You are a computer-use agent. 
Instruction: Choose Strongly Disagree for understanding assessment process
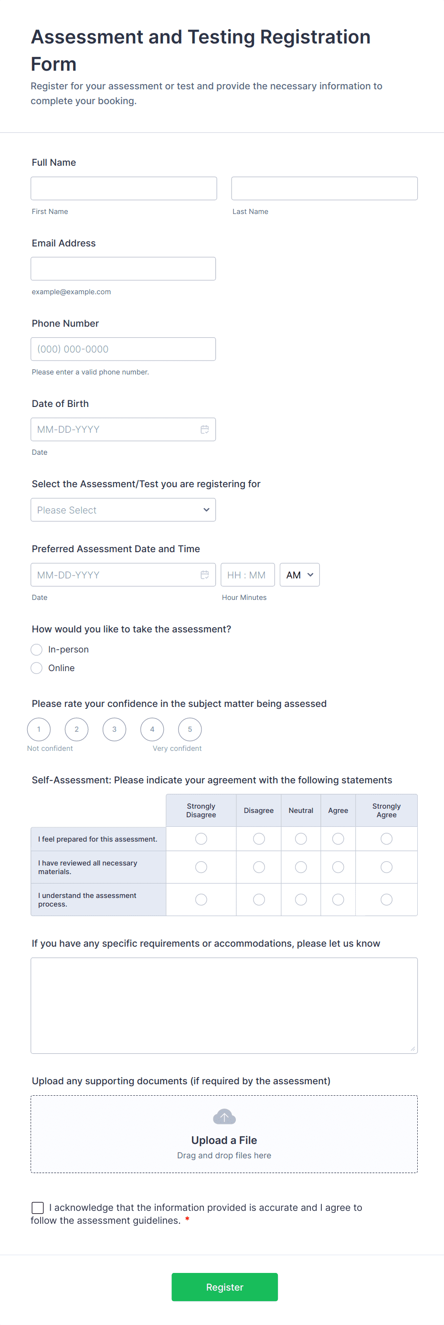pos(201,899)
